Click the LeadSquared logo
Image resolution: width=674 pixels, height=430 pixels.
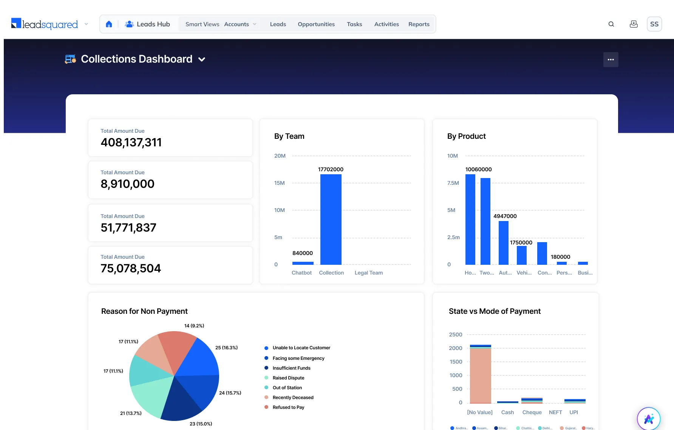tap(45, 24)
